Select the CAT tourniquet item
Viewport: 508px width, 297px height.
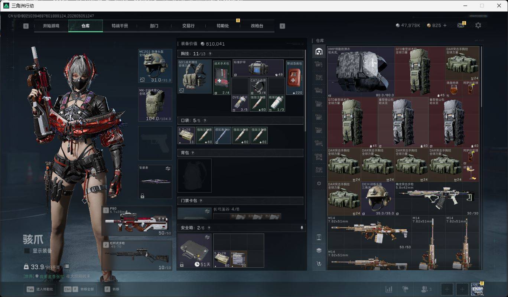click(x=258, y=86)
